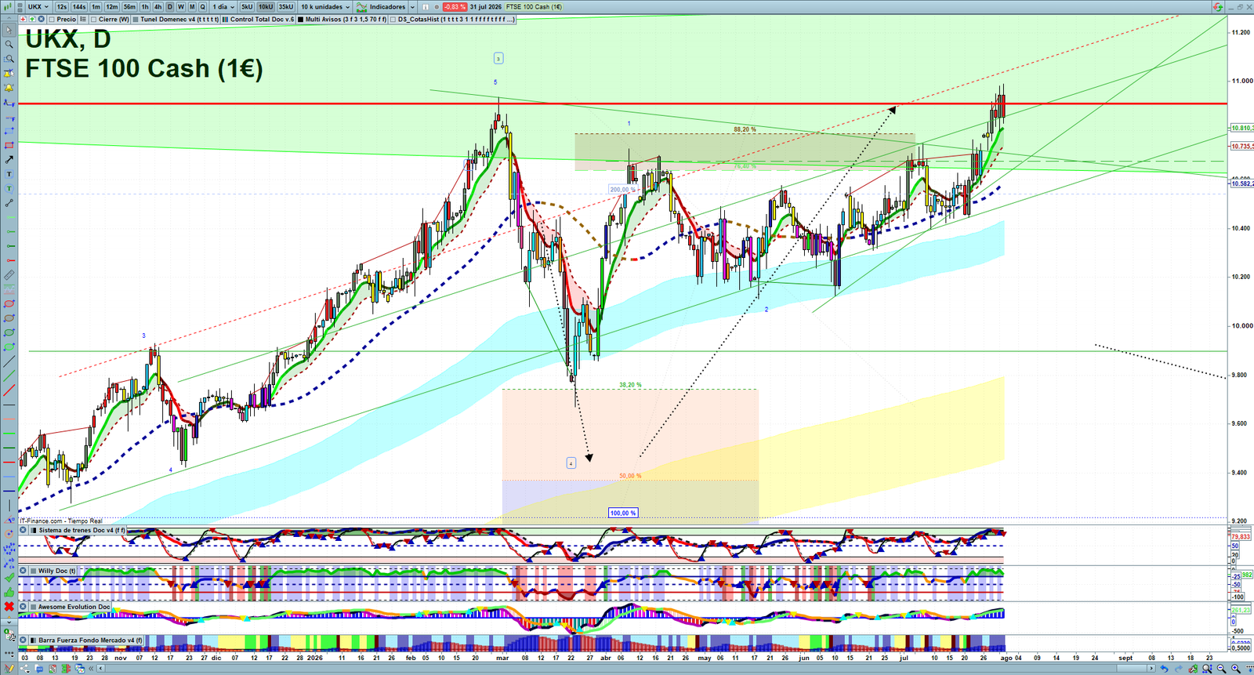
Task: Select the black arrow drawing tool
Action: click(9, 160)
